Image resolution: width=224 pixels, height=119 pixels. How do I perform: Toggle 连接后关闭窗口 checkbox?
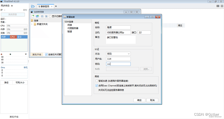pos(46,54)
